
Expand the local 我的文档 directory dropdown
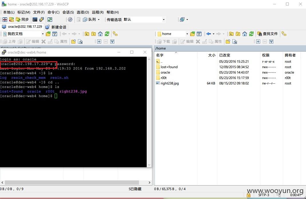(x=43, y=34)
